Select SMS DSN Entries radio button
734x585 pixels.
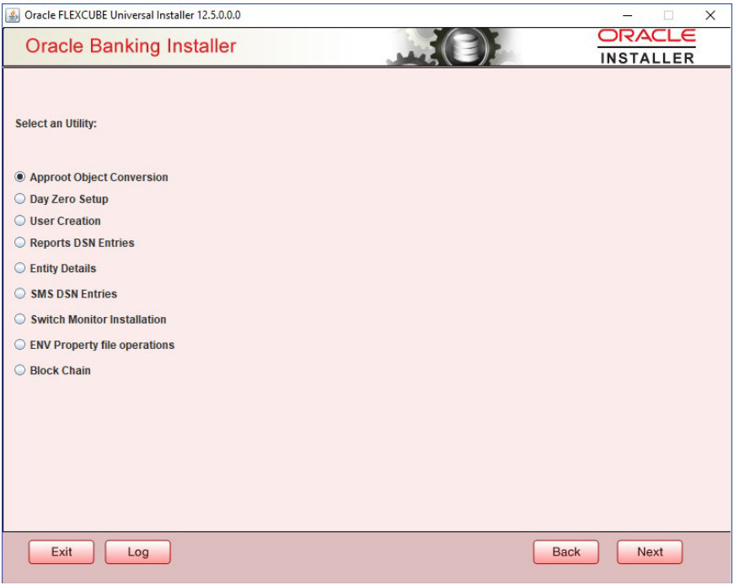pos(19,293)
